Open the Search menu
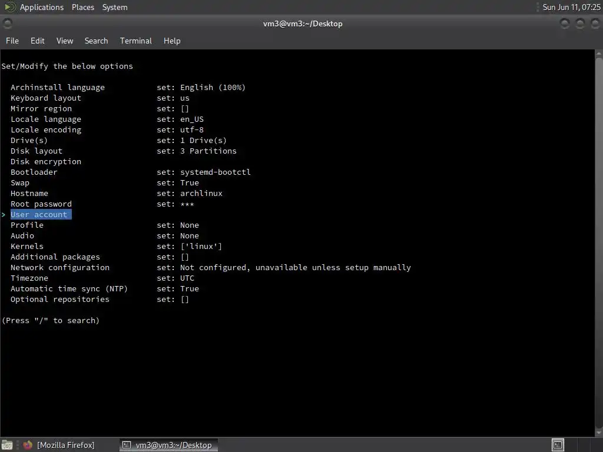The height and width of the screenshot is (452, 603). click(96, 41)
